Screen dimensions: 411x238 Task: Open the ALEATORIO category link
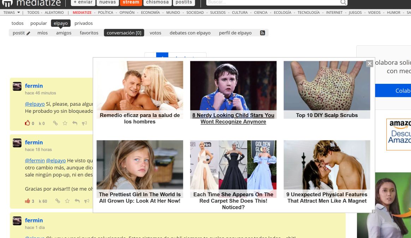click(54, 12)
